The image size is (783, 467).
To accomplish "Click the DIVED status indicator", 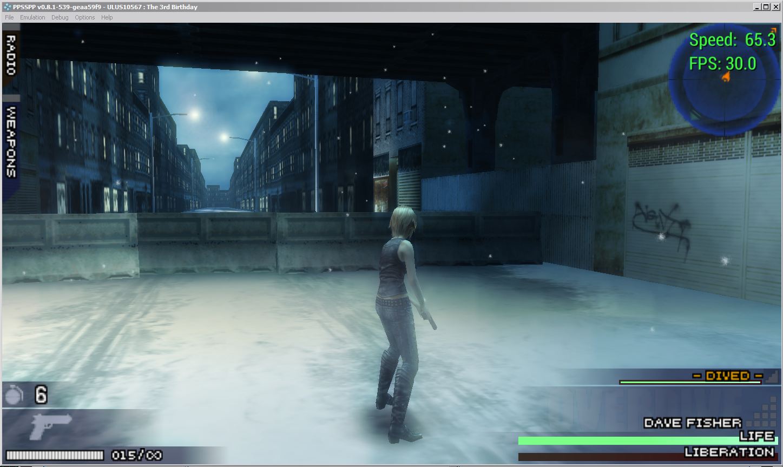I will pyautogui.click(x=728, y=376).
